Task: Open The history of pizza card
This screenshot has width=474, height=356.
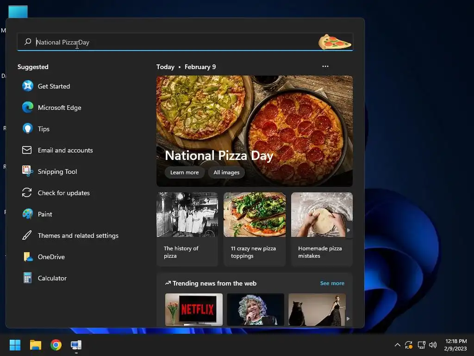Action: [187, 229]
